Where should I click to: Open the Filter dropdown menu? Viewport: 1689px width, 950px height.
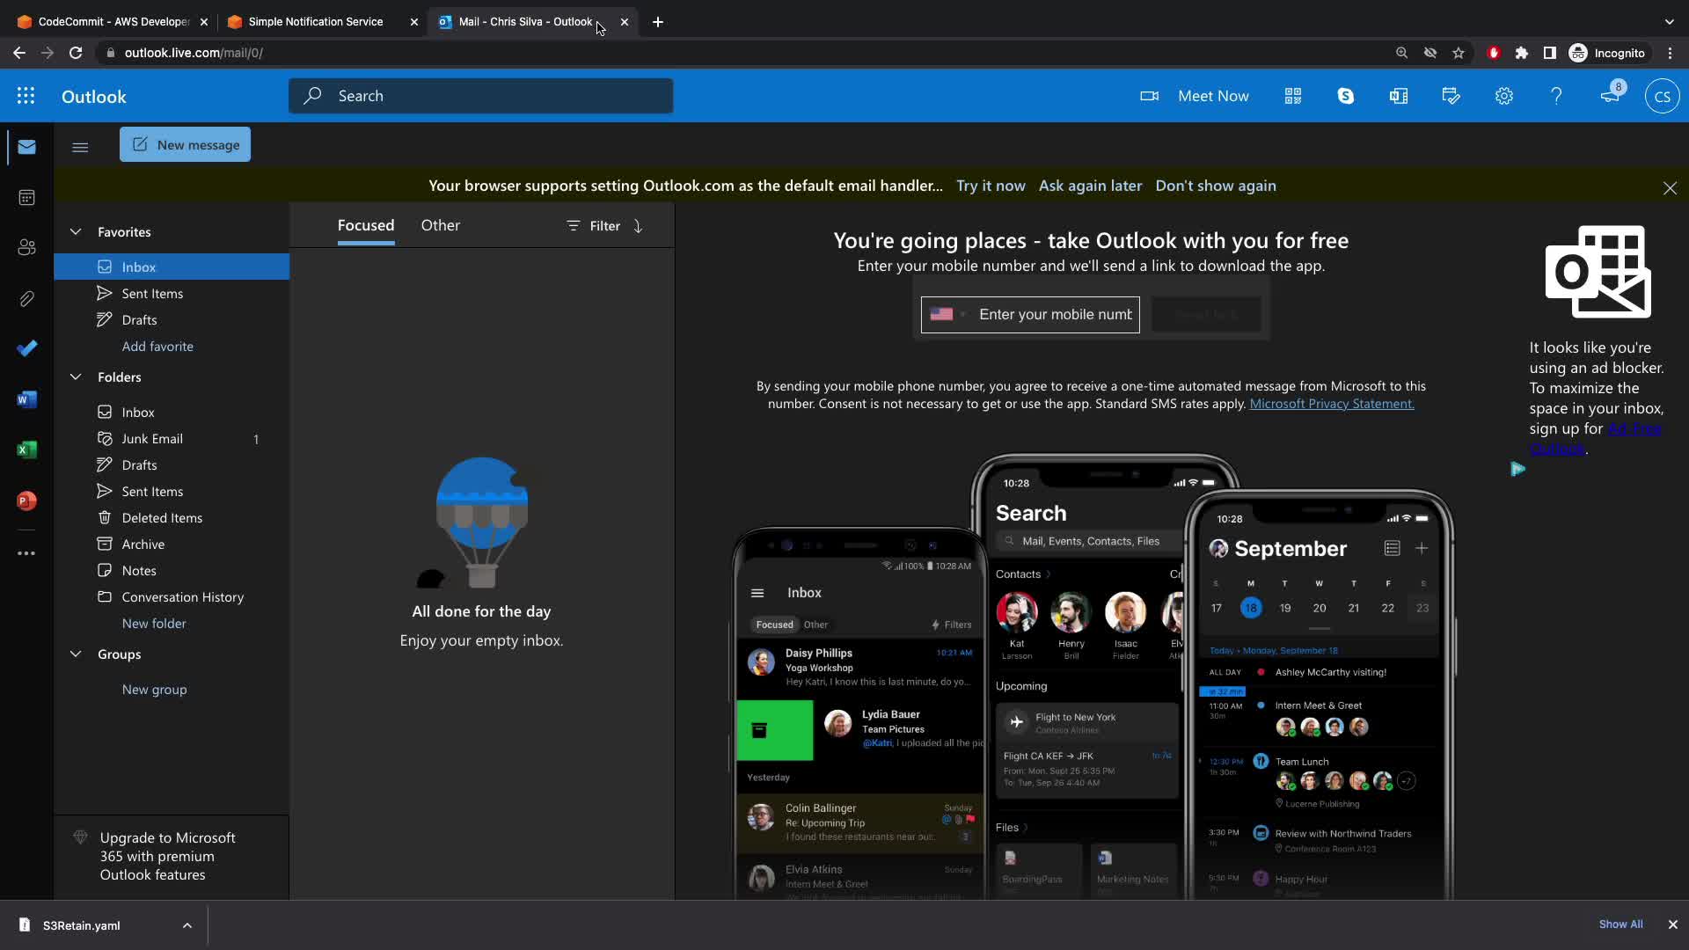(594, 226)
